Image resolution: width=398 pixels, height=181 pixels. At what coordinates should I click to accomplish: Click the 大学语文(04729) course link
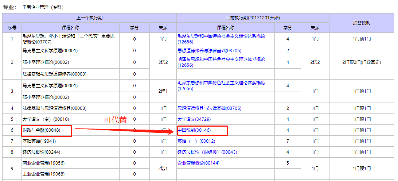(x=194, y=119)
